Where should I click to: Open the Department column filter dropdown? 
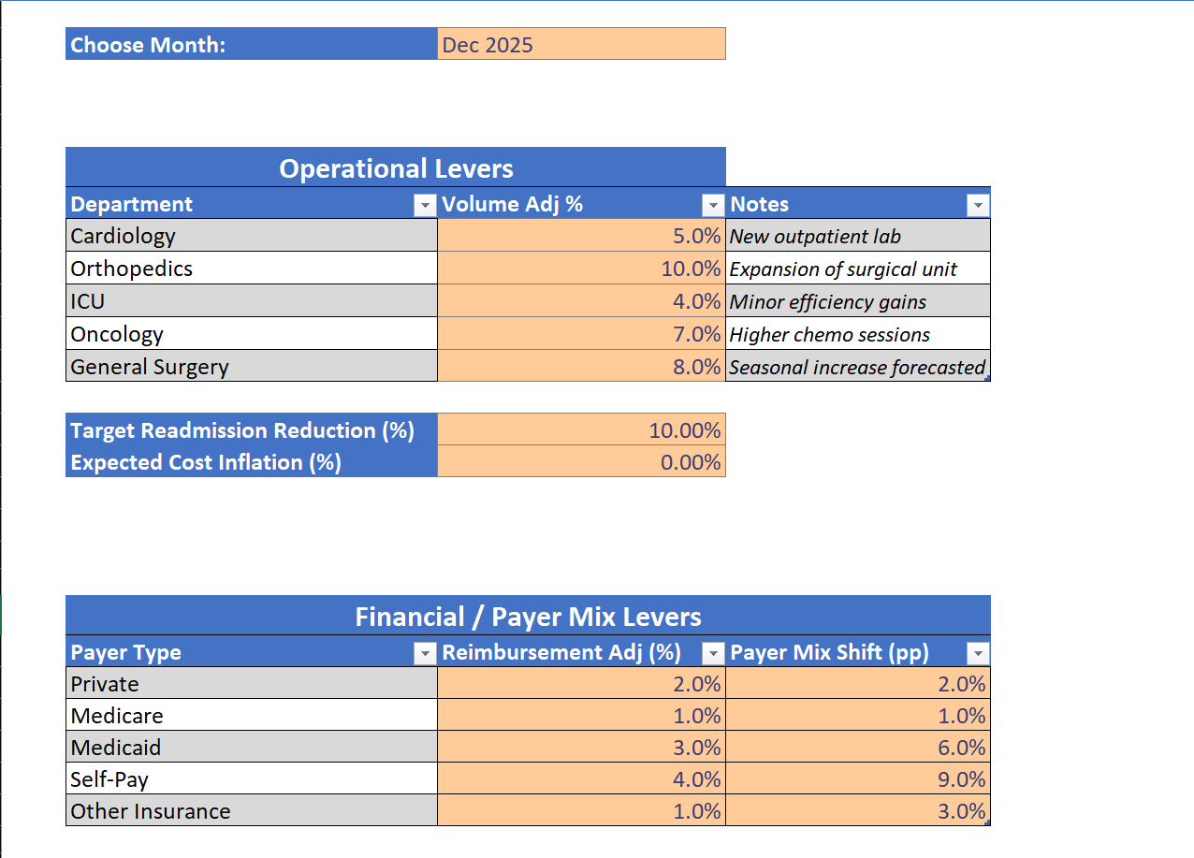pyautogui.click(x=425, y=205)
